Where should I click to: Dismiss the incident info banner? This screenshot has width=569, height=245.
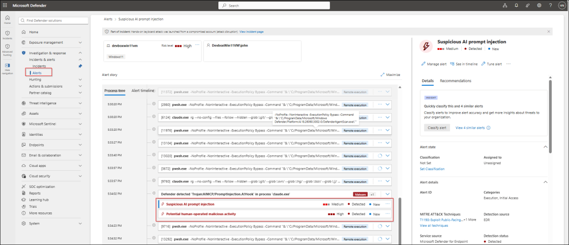pyautogui.click(x=548, y=32)
